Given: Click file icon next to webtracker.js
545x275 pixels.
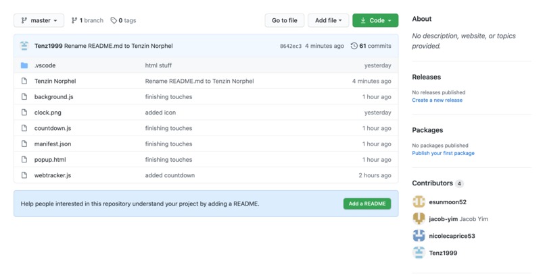Looking at the screenshot, I should coord(24,175).
